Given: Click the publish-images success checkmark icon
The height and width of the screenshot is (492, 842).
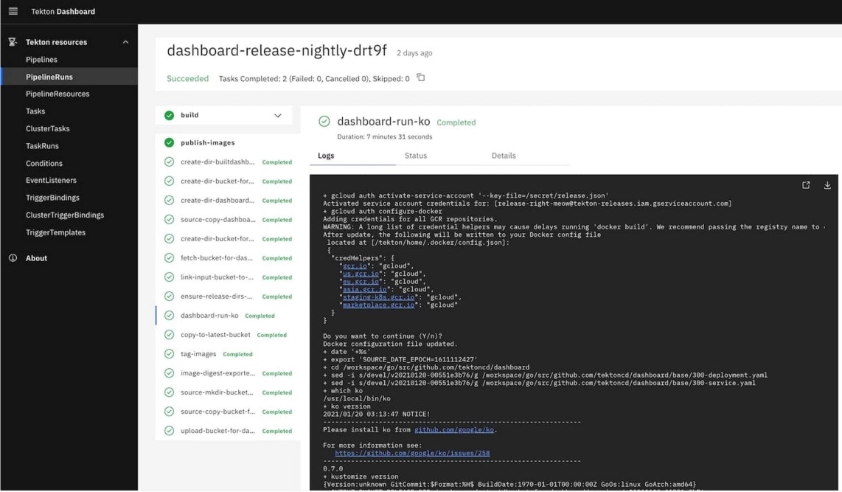Looking at the screenshot, I should 169,142.
